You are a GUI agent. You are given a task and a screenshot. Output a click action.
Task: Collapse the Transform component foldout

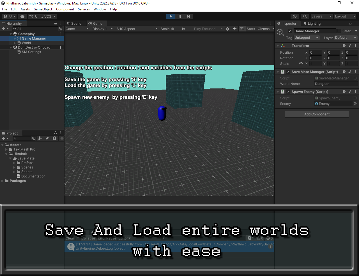tap(278, 45)
